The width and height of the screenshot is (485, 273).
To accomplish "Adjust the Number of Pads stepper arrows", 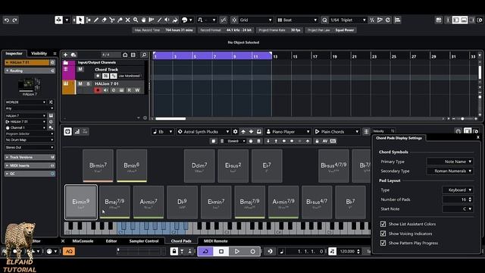I will 470,199.
